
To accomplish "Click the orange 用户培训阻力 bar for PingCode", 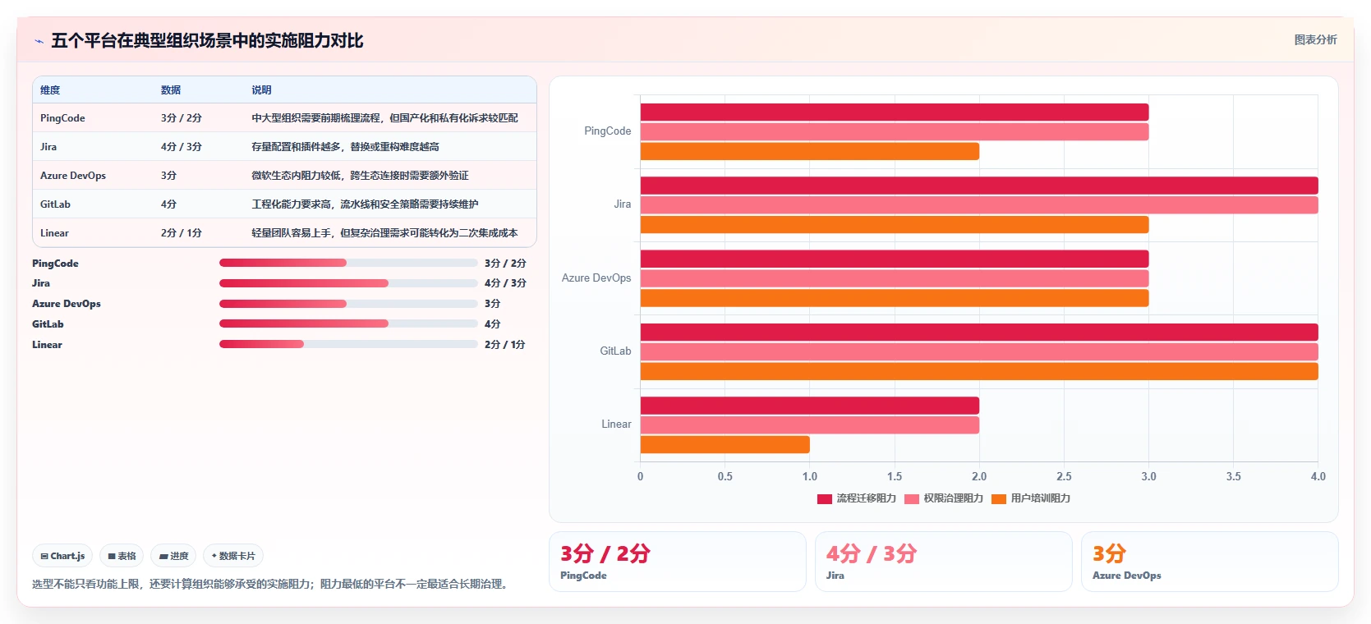I will click(x=810, y=151).
